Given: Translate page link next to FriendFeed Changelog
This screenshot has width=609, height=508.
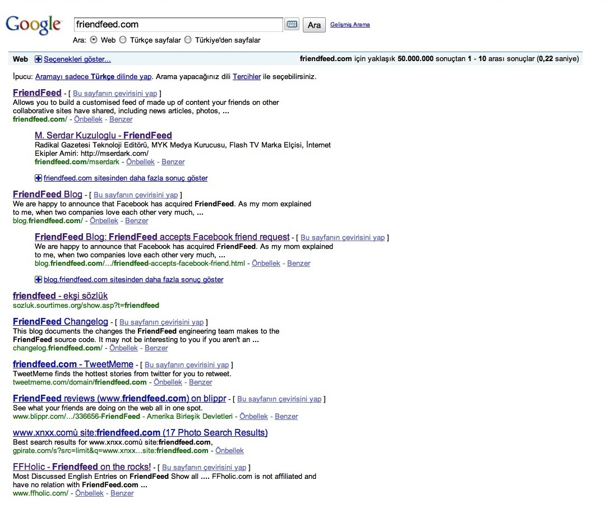Looking at the screenshot, I should [x=162, y=322].
